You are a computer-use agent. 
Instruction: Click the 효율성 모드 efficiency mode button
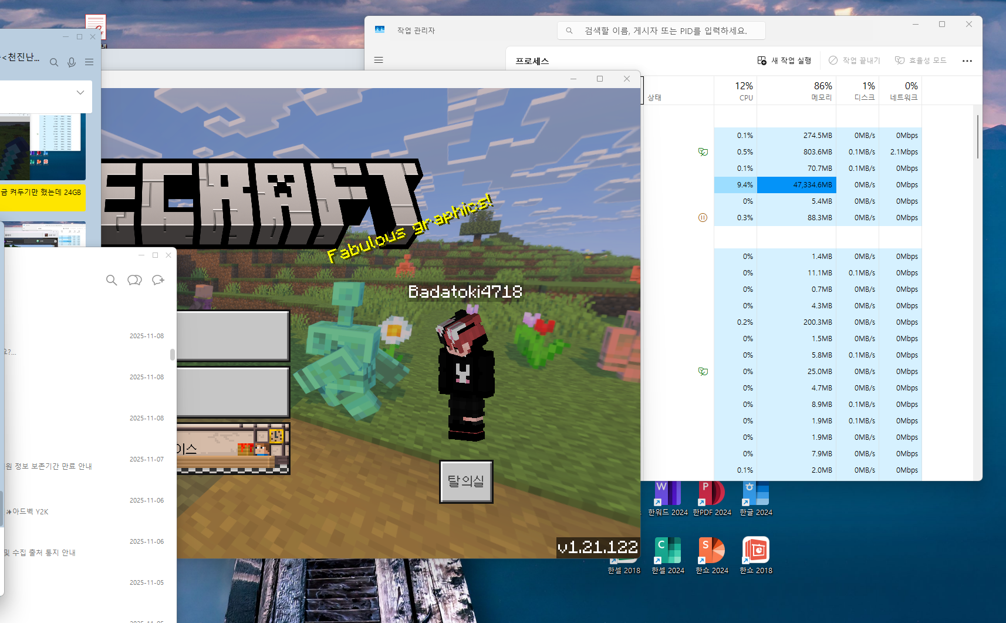point(920,60)
